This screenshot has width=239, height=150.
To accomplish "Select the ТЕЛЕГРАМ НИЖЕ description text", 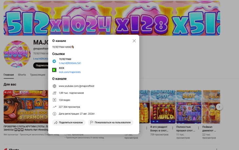I will pos(63,47).
